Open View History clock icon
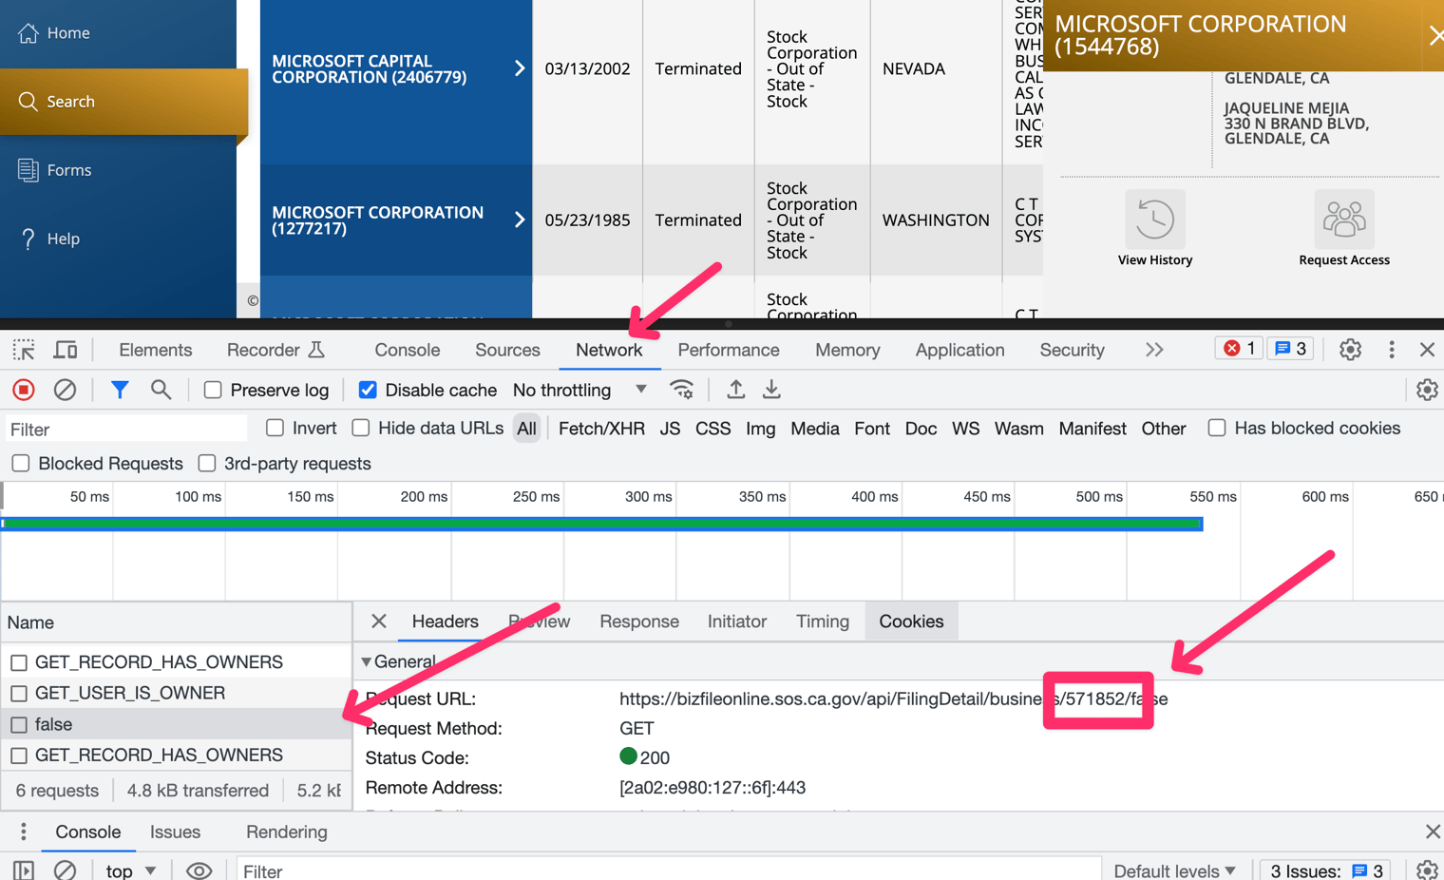 [1154, 220]
